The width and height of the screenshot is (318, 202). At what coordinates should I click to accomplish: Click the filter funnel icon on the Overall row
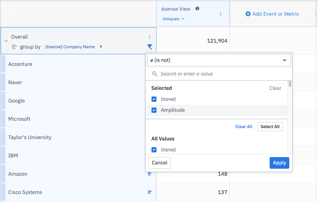coord(150,47)
